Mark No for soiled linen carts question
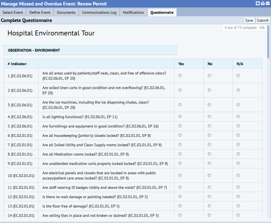Viewport: 271px width, 223px height. [209, 90]
